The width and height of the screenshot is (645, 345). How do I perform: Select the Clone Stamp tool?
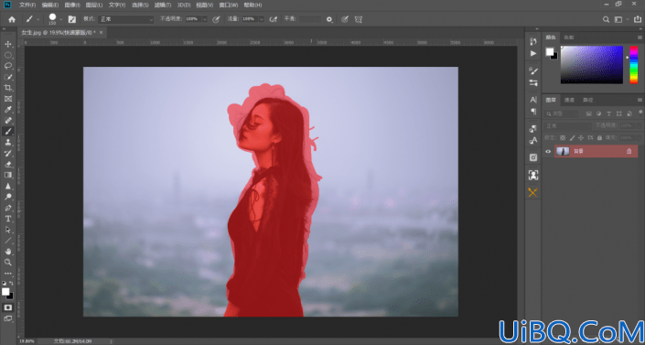coord(8,143)
